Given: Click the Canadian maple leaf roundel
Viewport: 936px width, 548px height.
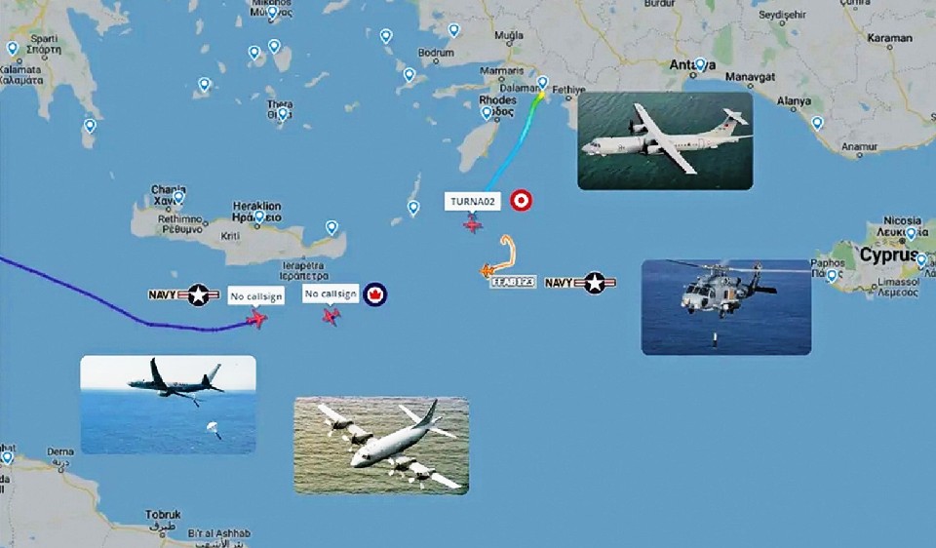Looking at the screenshot, I should pyautogui.click(x=374, y=294).
